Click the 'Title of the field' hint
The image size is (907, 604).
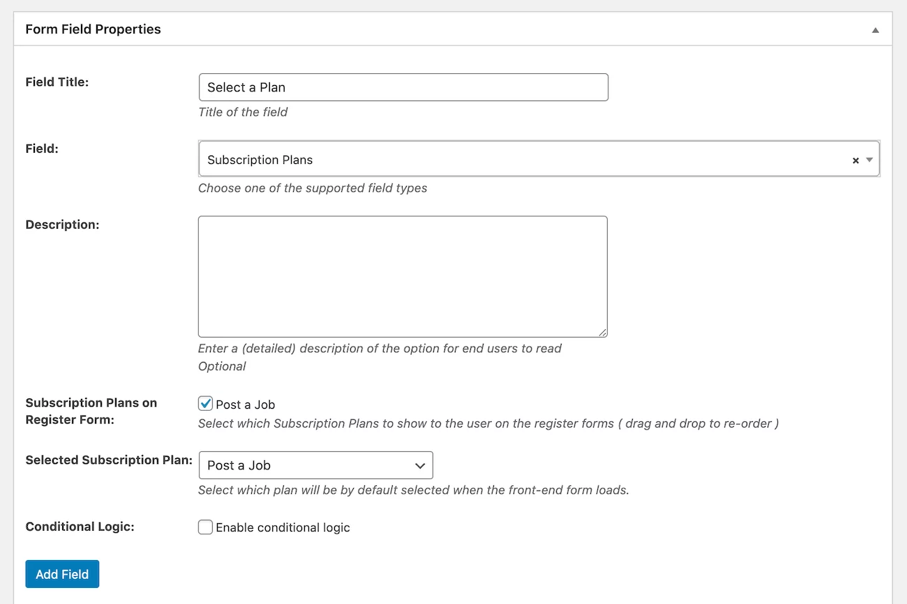[x=243, y=112]
